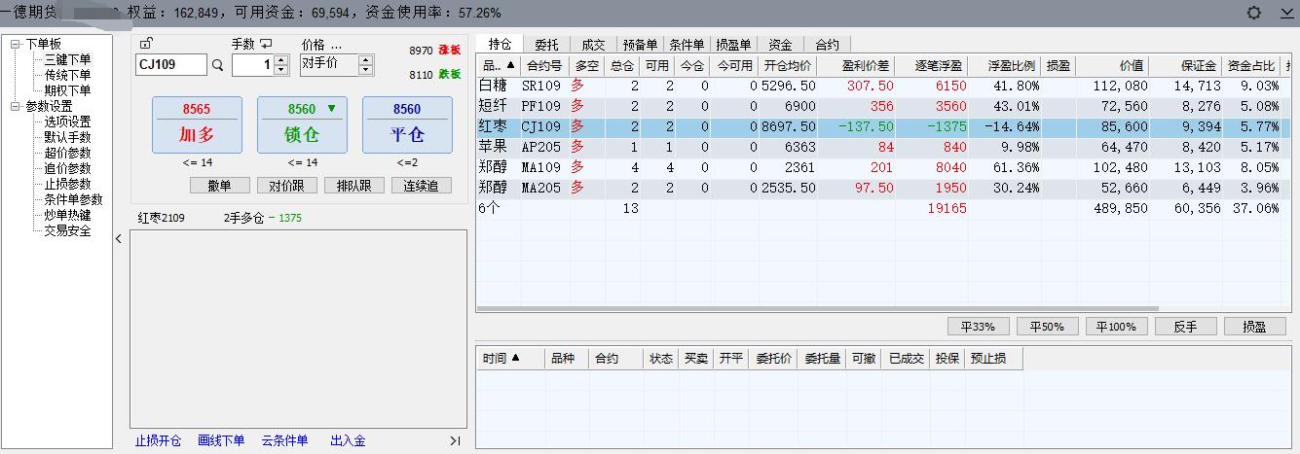Click the >| icon at the bottom of the order panel

coord(455,441)
